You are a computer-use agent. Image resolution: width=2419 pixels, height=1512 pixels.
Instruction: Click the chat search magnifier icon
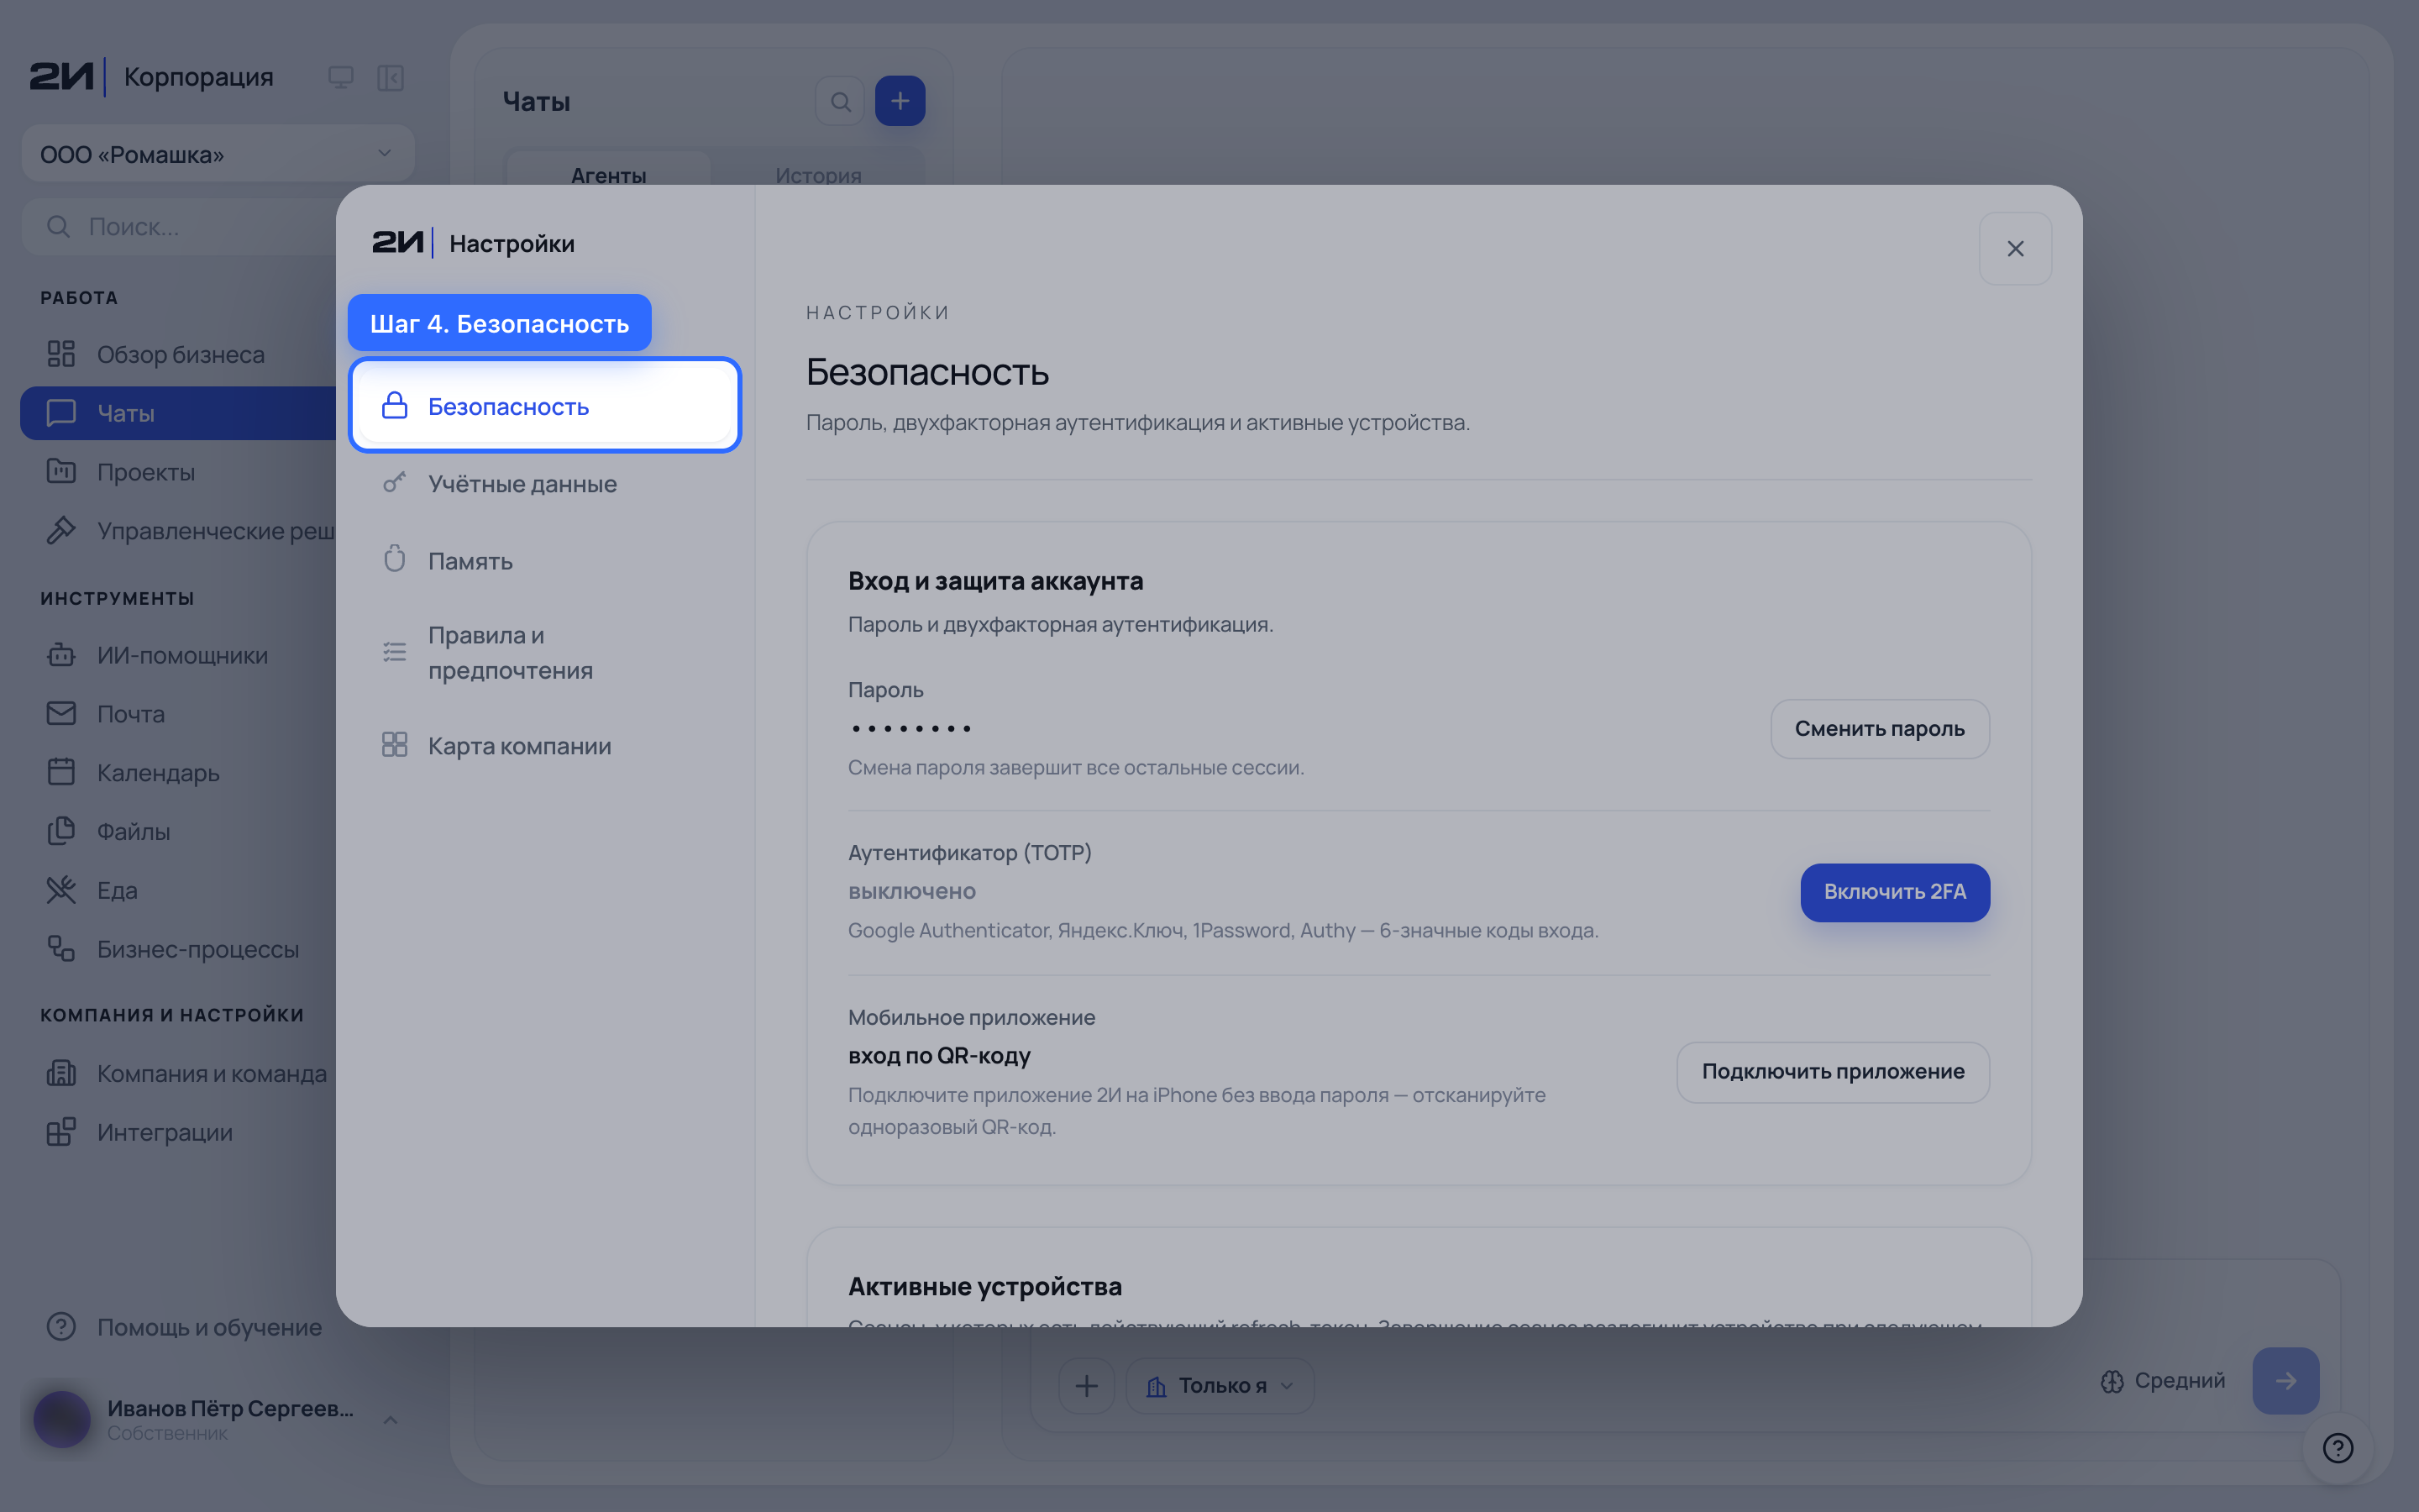841,101
